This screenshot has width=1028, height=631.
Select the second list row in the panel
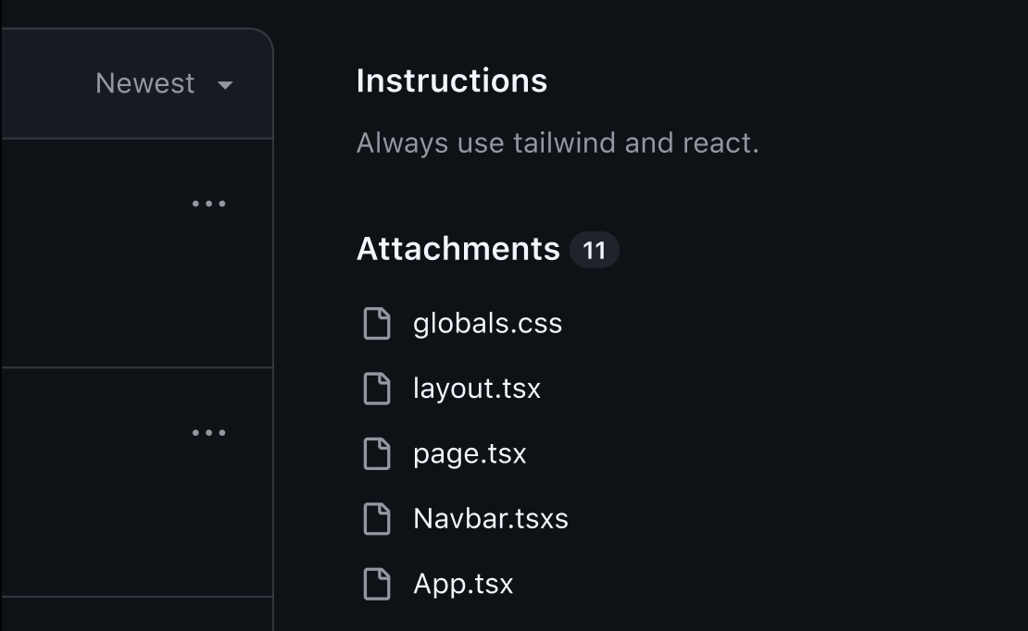(x=93, y=481)
